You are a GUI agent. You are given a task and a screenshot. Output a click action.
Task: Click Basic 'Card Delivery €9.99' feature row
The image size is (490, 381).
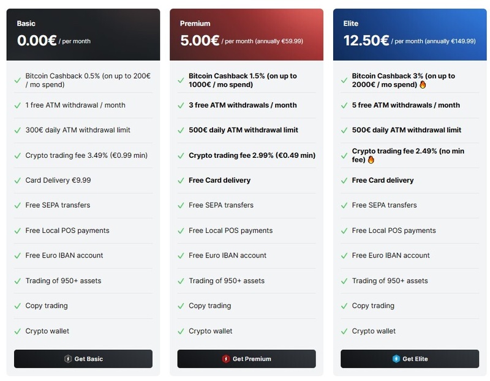tap(83, 180)
